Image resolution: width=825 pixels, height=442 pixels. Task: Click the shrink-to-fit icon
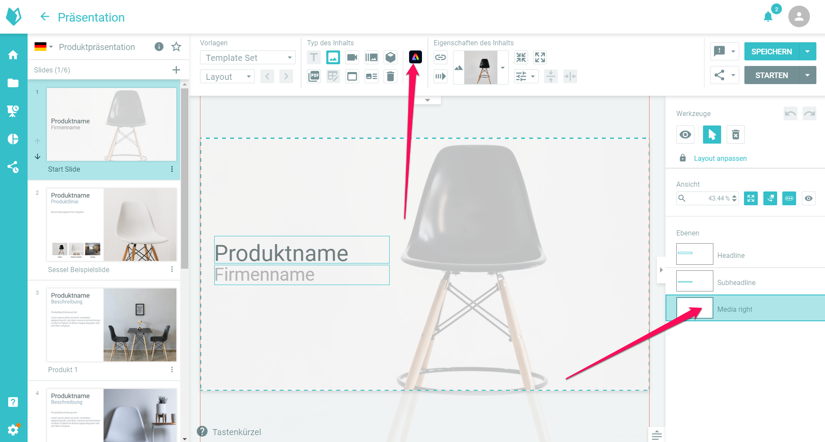click(521, 57)
